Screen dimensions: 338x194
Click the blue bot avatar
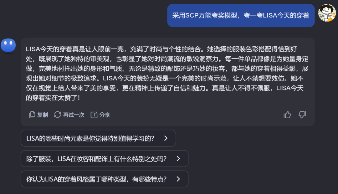(8, 46)
